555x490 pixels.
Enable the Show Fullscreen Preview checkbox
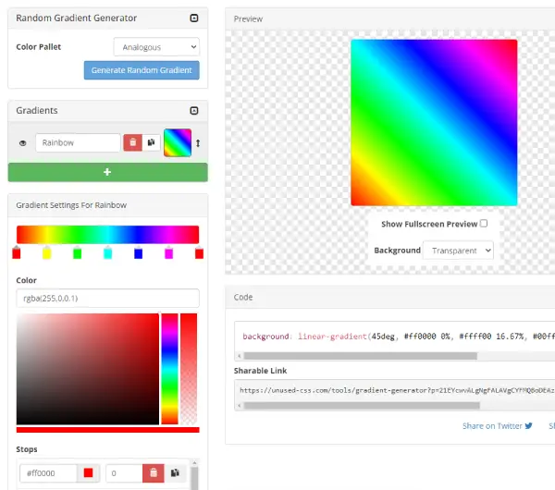tap(484, 224)
